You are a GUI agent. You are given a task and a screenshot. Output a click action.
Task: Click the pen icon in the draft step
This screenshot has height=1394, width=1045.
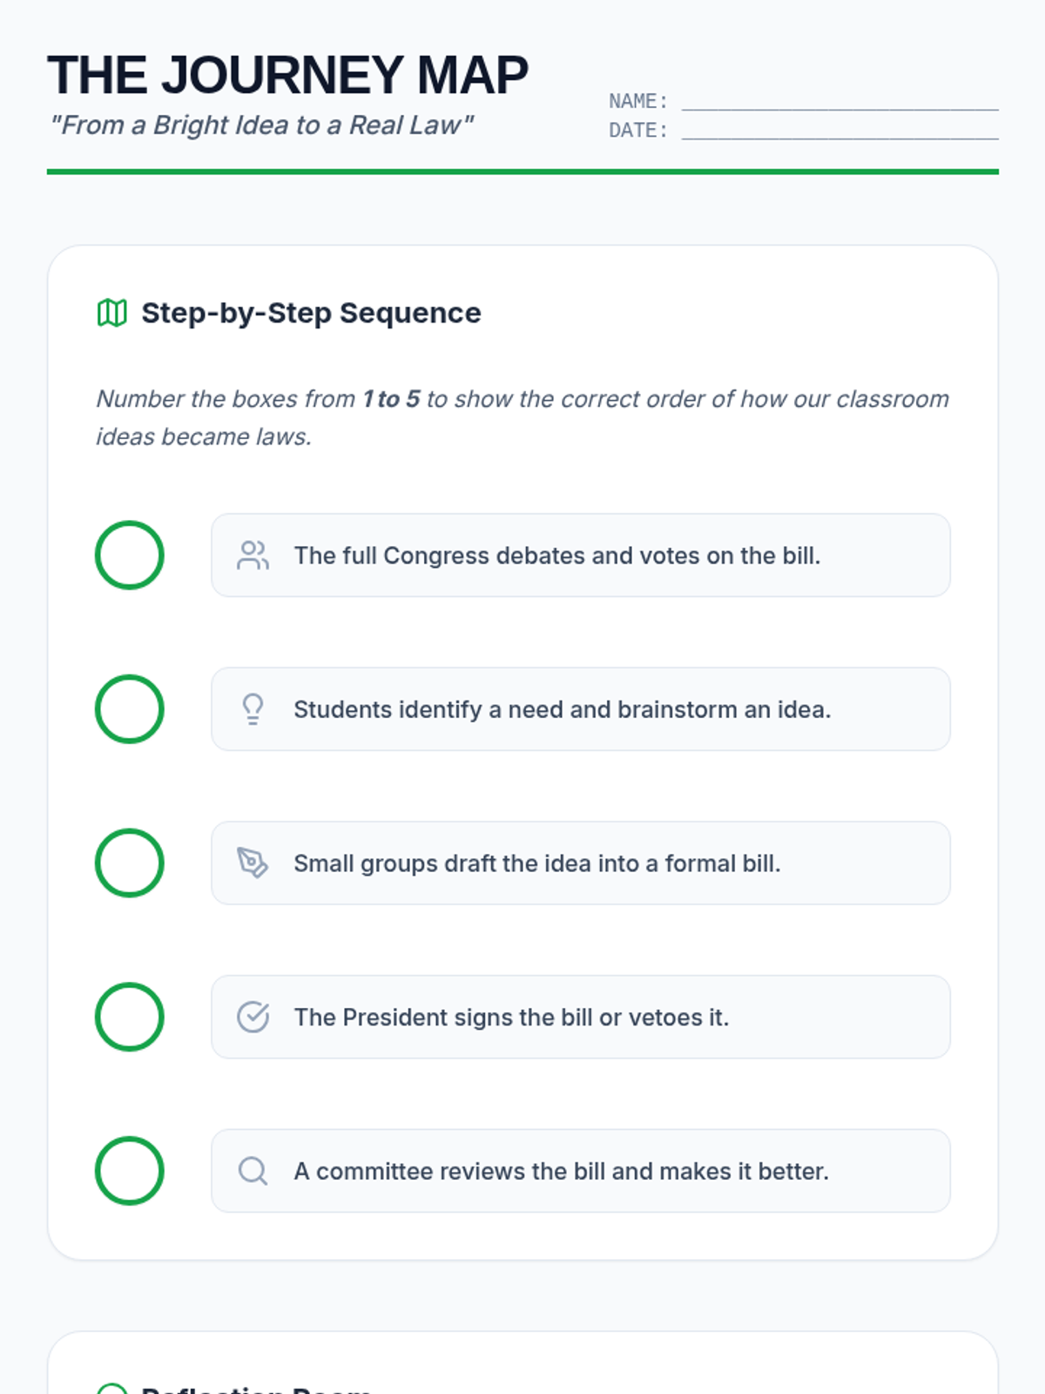coord(253,863)
